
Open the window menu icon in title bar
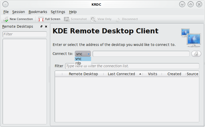tap(5, 4)
